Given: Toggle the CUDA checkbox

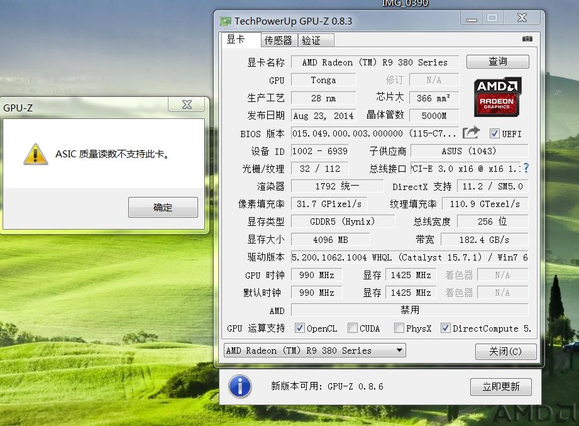Looking at the screenshot, I should click(x=353, y=328).
